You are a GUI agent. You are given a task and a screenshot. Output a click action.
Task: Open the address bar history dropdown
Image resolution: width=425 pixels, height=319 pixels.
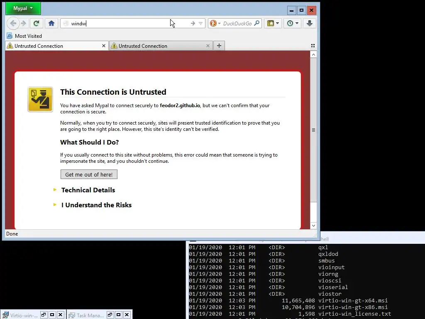200,23
